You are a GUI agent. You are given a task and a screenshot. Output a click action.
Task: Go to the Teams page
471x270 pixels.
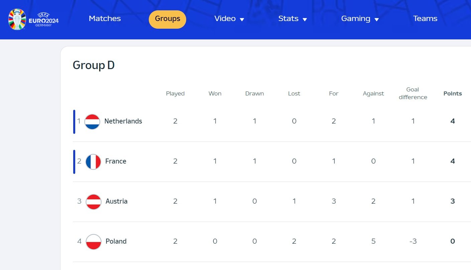tap(425, 19)
